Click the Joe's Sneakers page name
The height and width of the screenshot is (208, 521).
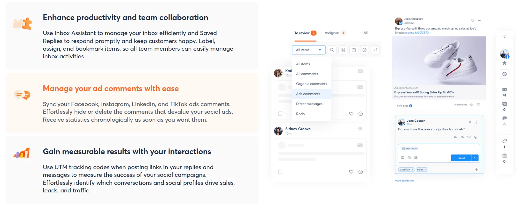click(414, 19)
